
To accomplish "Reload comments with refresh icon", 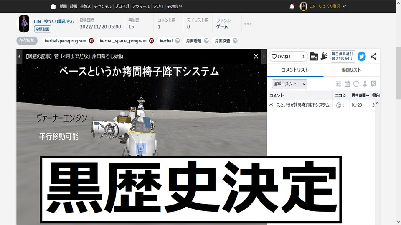I will click(x=356, y=84).
